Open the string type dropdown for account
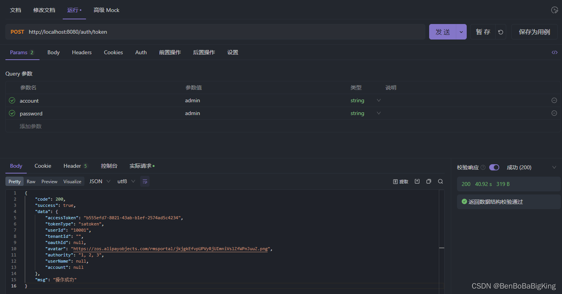 378,100
